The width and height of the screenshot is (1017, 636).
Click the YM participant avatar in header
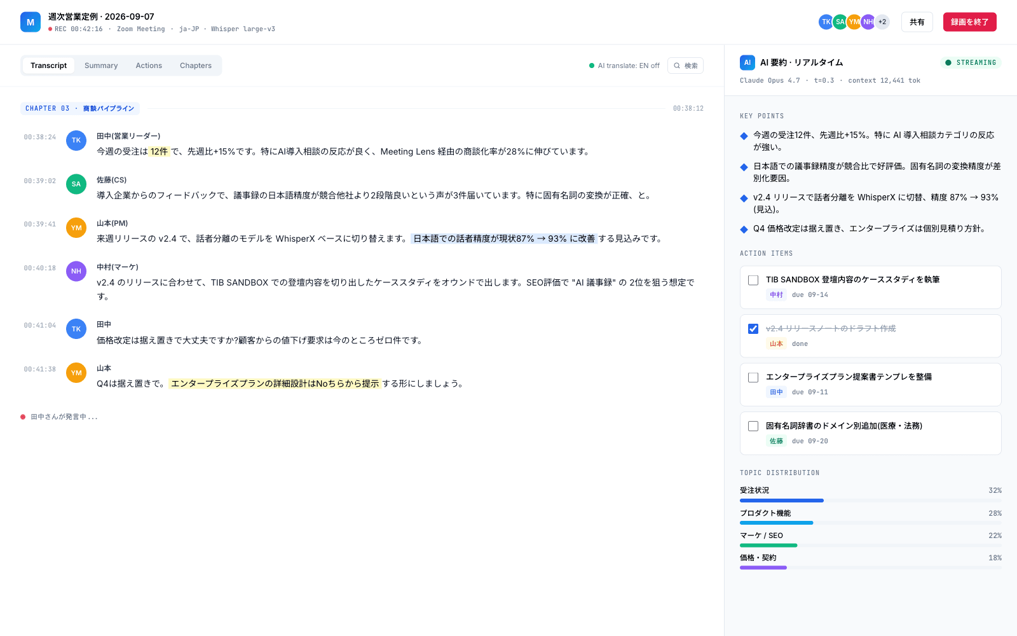(x=854, y=22)
